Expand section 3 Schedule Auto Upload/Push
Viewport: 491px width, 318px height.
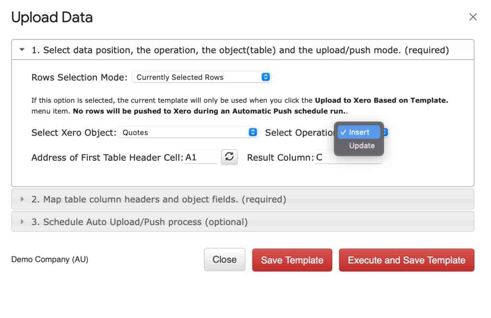[x=243, y=221]
